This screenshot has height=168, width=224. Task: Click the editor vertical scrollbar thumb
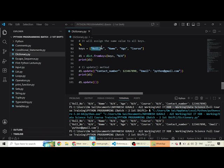point(223,86)
